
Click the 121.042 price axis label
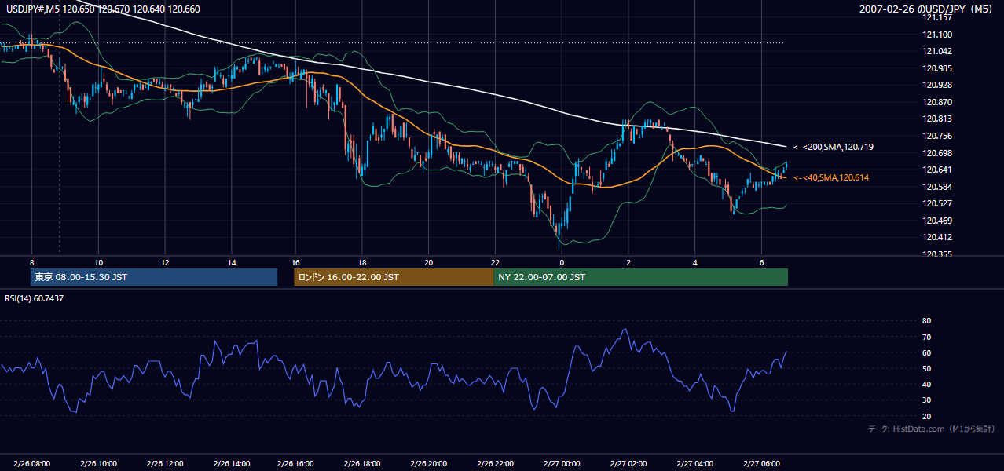pos(937,51)
